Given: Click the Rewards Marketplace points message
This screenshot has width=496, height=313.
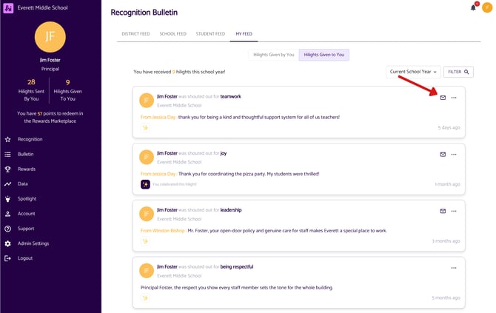Looking at the screenshot, I should pos(50,118).
